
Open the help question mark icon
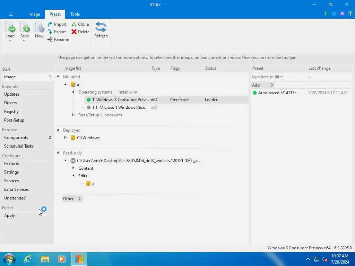coord(350,14)
